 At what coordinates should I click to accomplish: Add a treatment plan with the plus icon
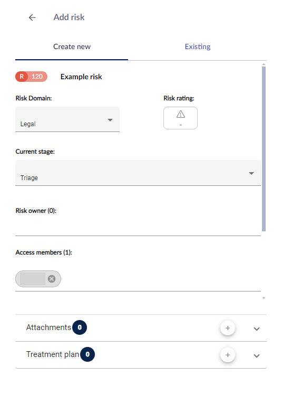[x=228, y=355]
